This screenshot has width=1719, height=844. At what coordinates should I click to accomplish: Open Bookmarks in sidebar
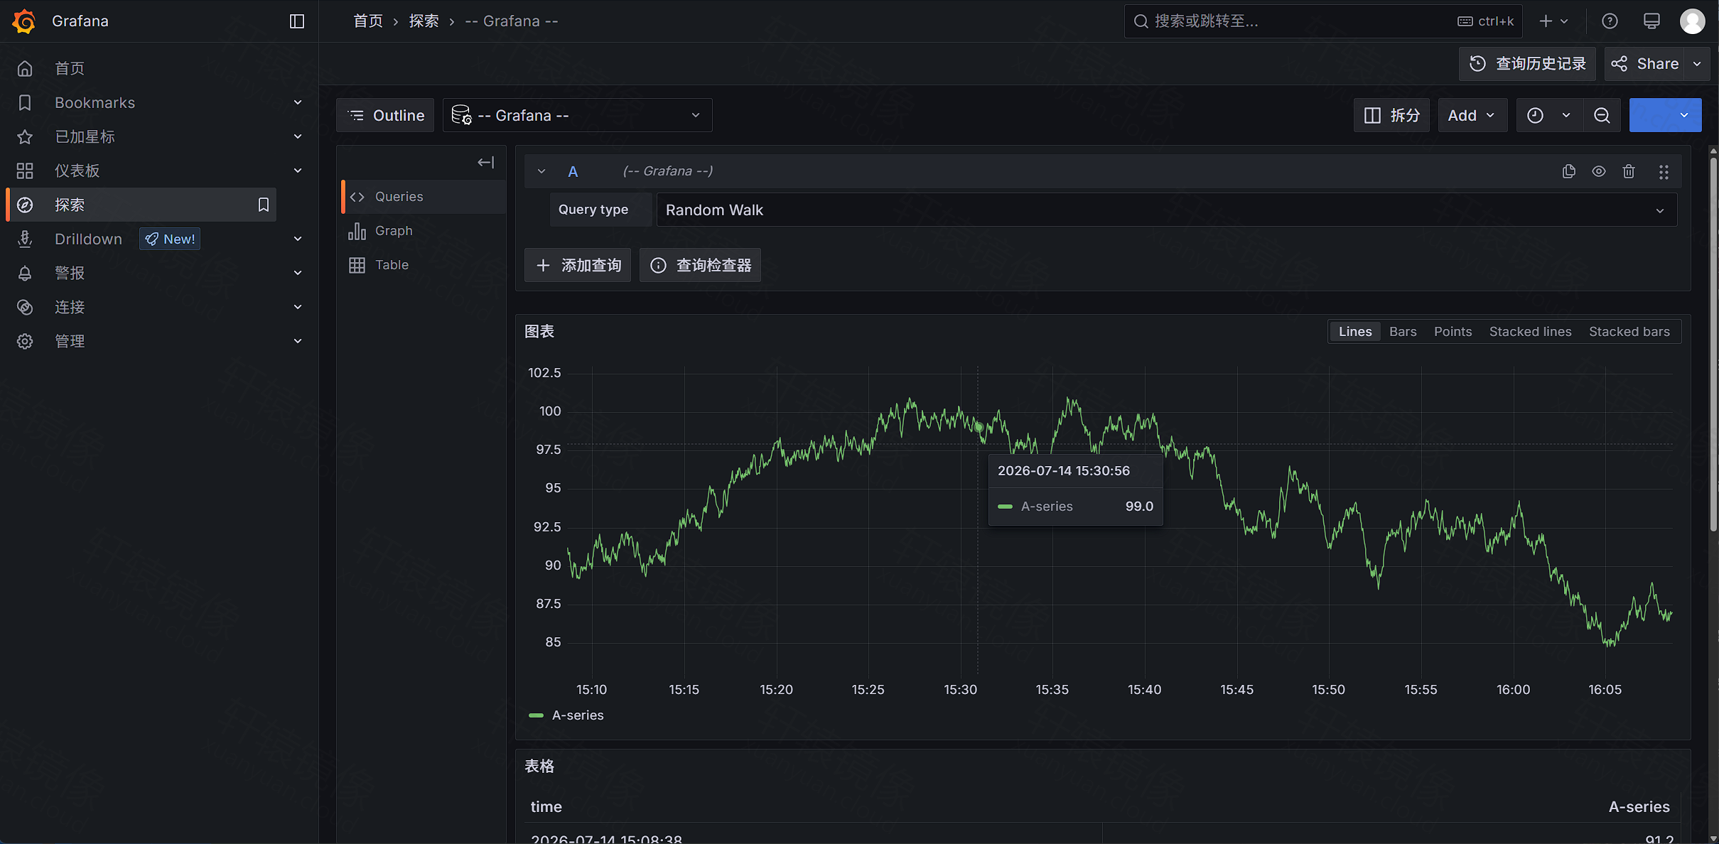[95, 102]
